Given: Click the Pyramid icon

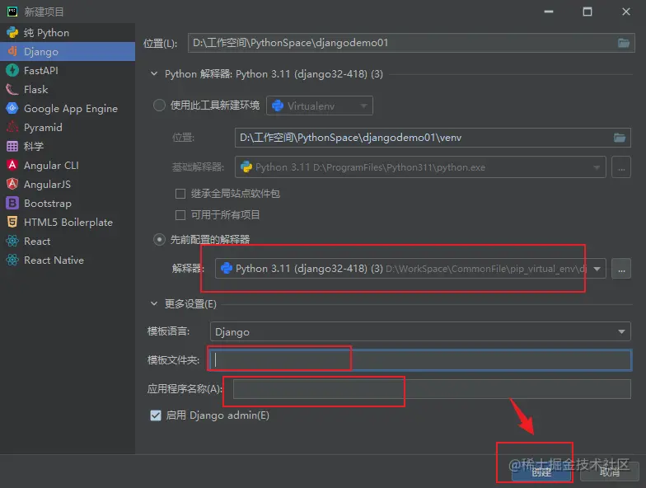Looking at the screenshot, I should click(x=12, y=127).
